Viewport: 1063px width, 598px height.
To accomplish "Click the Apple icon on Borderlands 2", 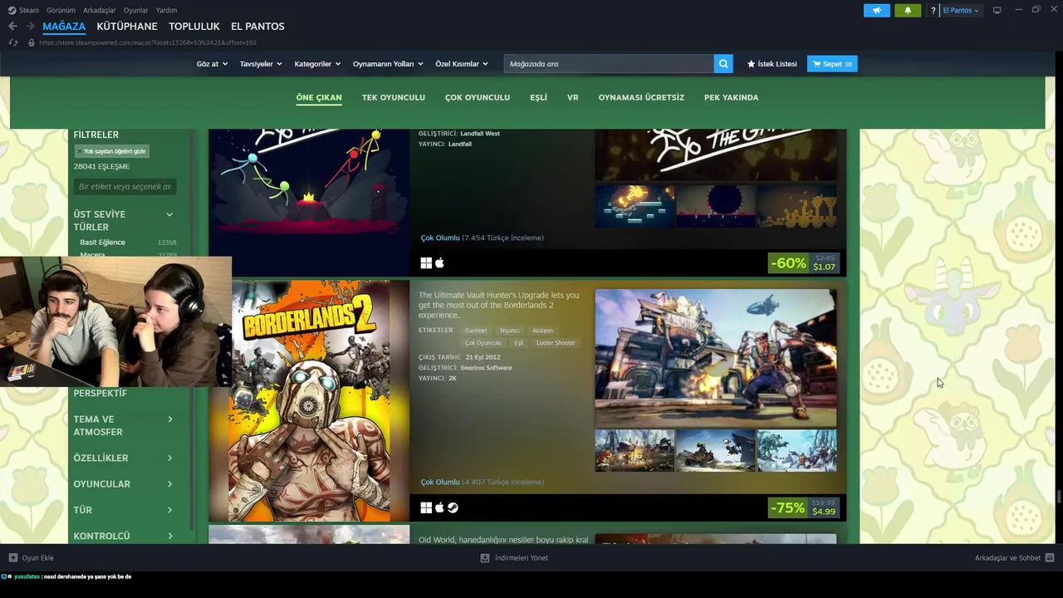I will tap(439, 507).
